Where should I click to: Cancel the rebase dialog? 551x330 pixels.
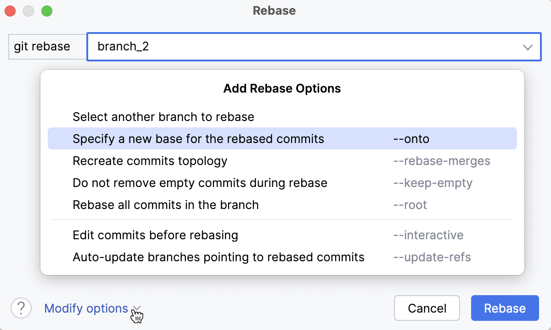point(427,308)
